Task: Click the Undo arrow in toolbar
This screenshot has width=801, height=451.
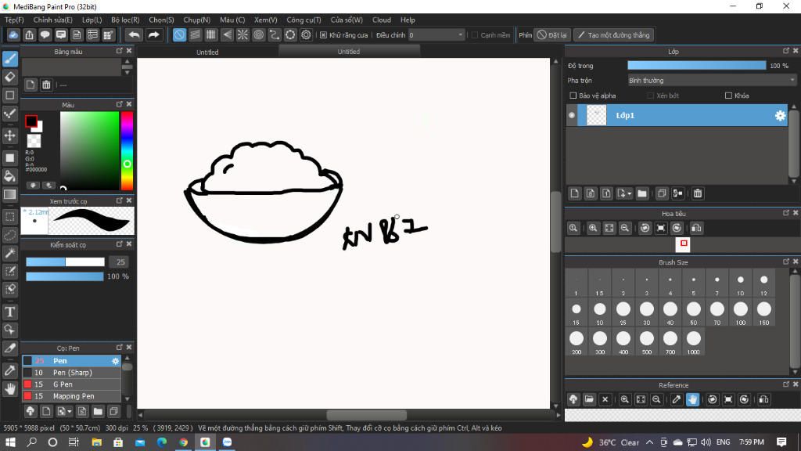Action: (x=134, y=34)
